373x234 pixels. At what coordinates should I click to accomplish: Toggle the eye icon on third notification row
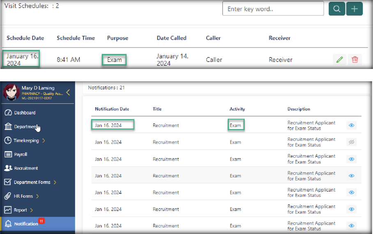click(351, 159)
